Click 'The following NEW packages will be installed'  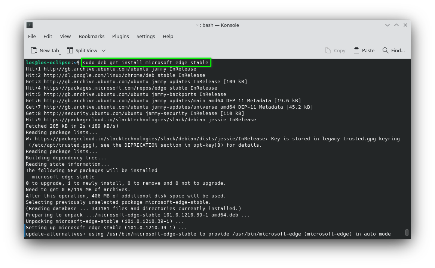[x=92, y=171]
